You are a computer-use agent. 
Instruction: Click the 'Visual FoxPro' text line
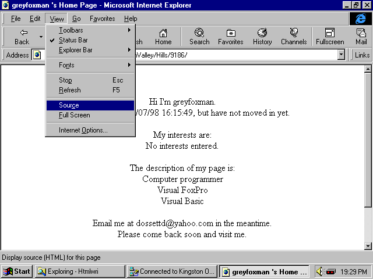point(182,190)
